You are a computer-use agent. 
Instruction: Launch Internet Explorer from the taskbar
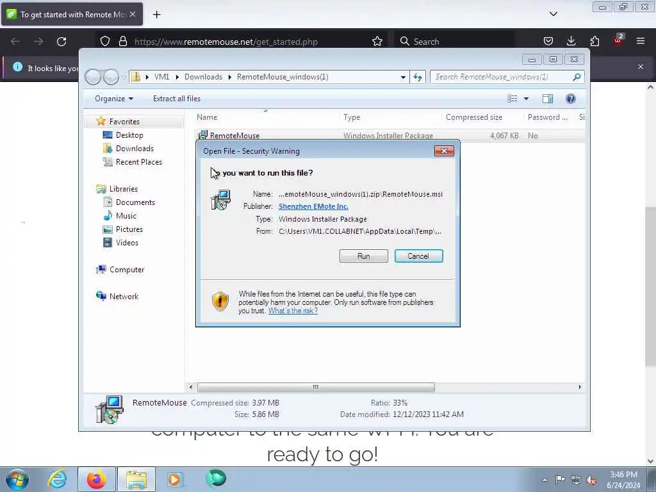57,479
